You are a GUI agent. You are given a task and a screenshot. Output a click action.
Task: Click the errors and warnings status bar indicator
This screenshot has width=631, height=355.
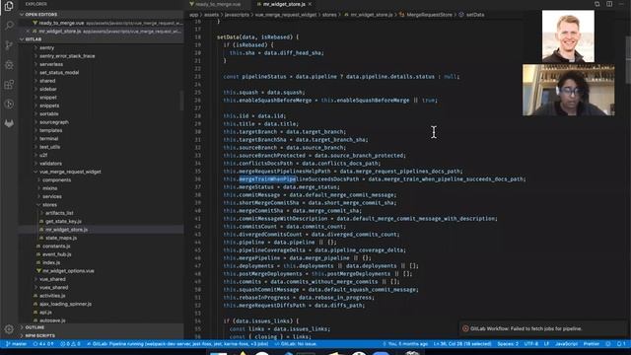pos(70,344)
